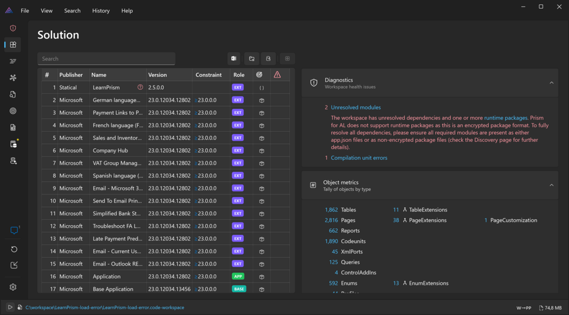Click the workspace file icon in status bar
569x315 pixels.
(20, 307)
